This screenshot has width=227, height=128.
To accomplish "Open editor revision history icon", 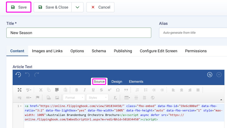I will click(18, 75).
